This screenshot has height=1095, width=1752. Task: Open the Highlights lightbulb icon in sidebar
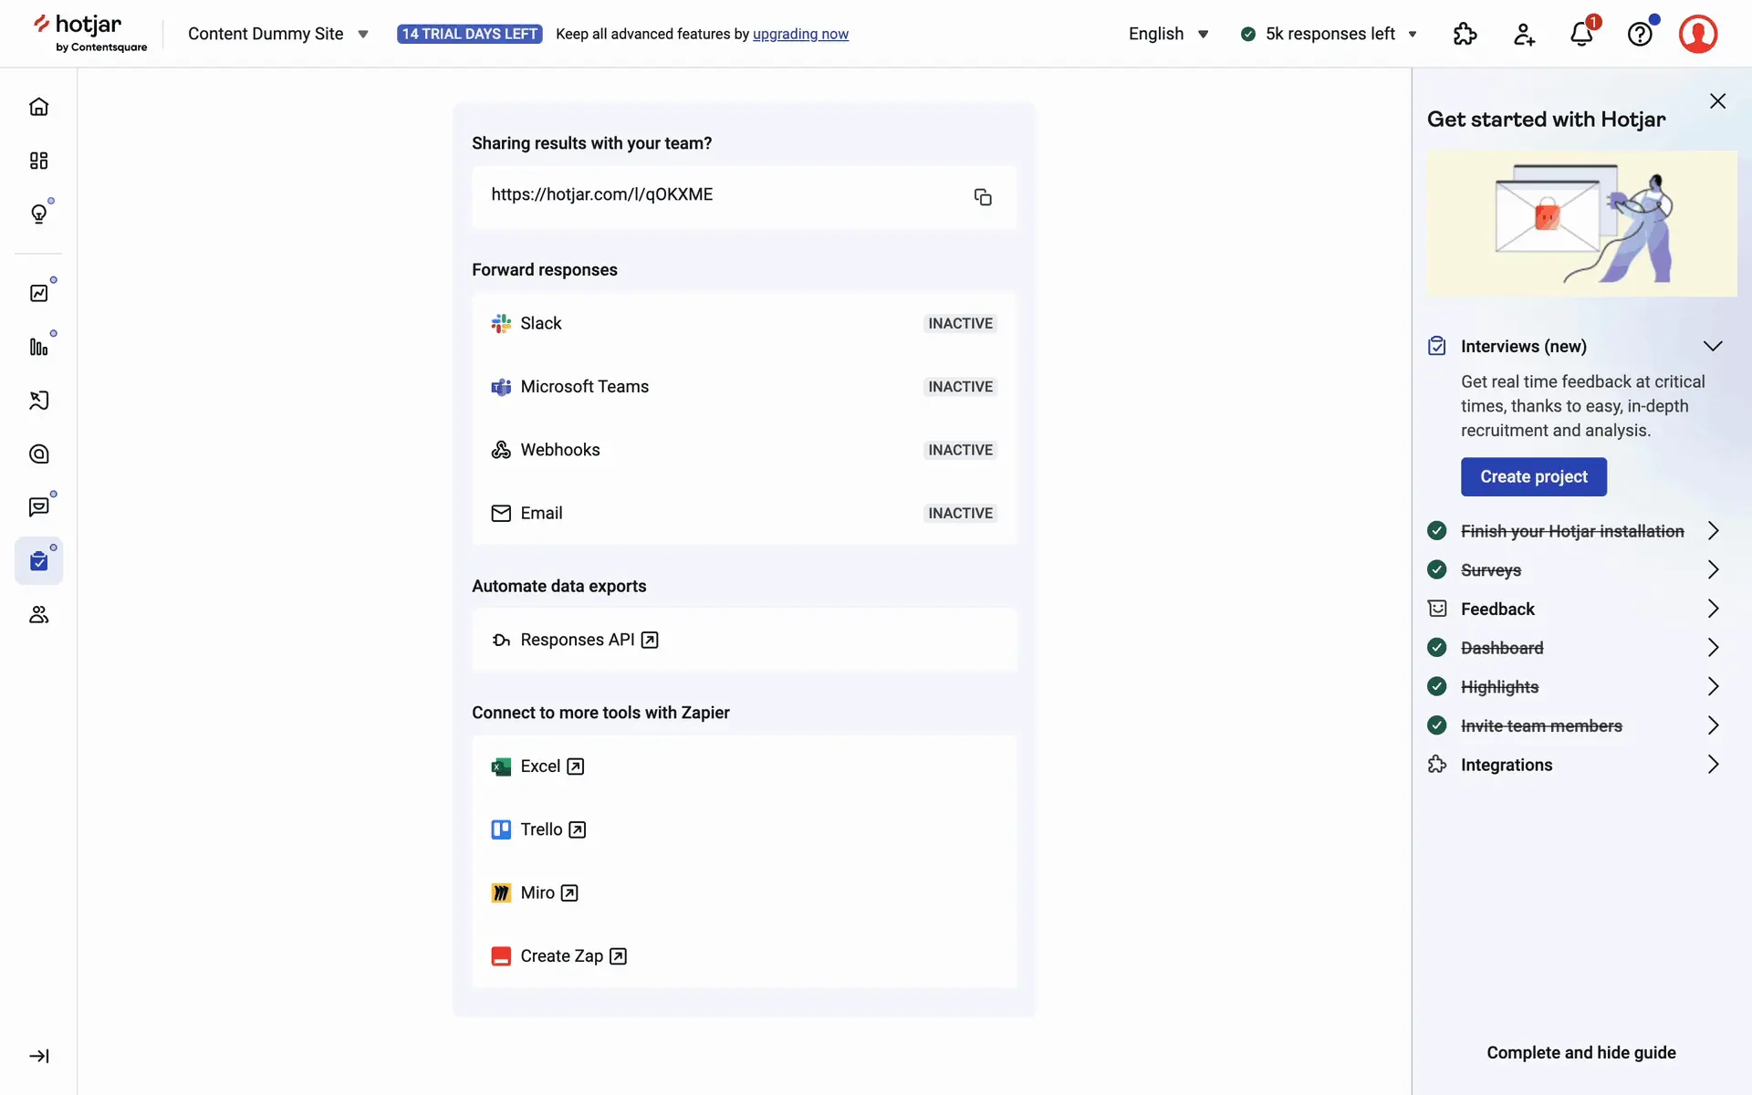coord(38,214)
